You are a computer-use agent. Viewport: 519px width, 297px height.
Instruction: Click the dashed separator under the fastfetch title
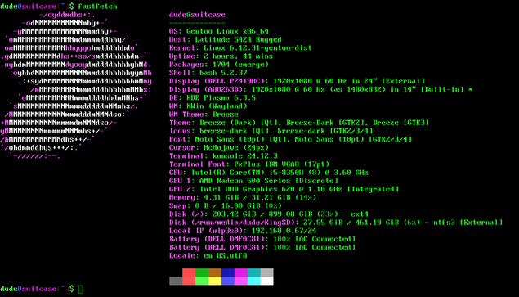197,23
